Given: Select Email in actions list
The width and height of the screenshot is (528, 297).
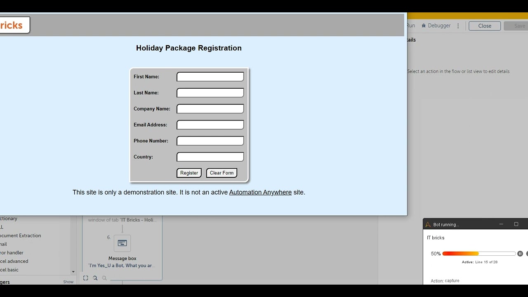Looking at the screenshot, I should [x=3, y=244].
